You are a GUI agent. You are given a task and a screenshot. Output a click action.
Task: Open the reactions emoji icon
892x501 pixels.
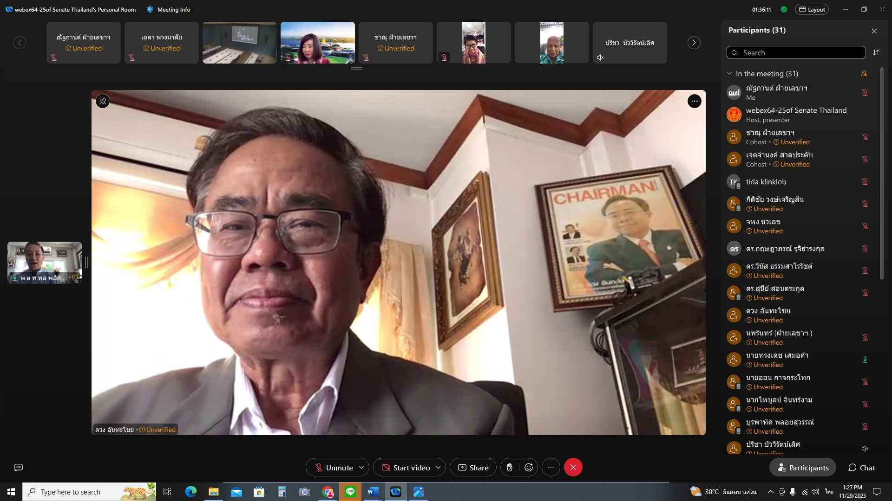pos(529,468)
